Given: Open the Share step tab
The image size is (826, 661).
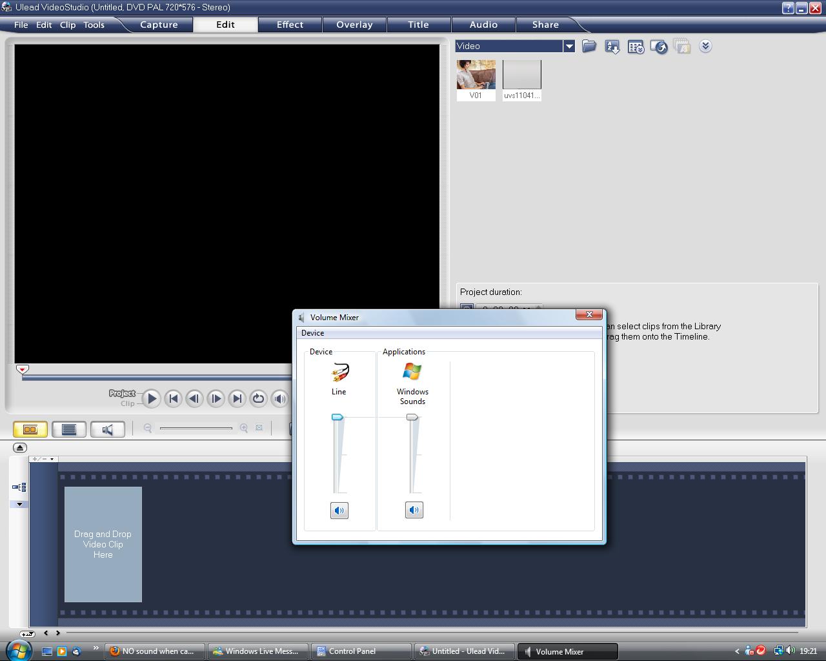Looking at the screenshot, I should pyautogui.click(x=545, y=25).
